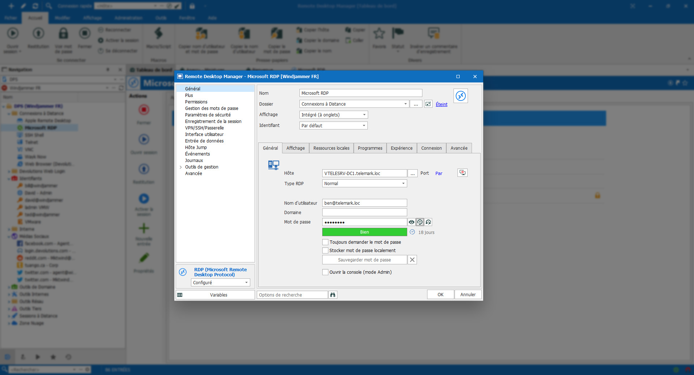Click the OK button
This screenshot has width=694, height=375.
click(440, 295)
